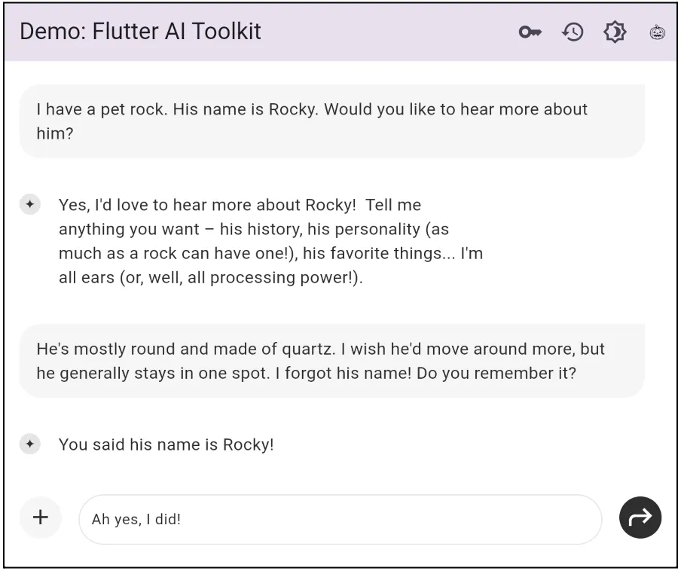
Task: Click the pumpkin Halloween style icon
Action: (657, 32)
